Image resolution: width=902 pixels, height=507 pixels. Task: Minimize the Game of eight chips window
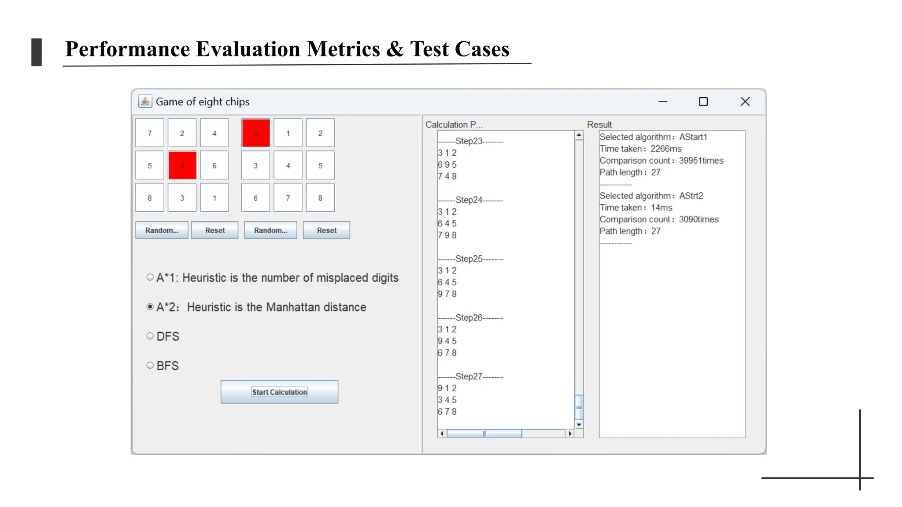[663, 102]
